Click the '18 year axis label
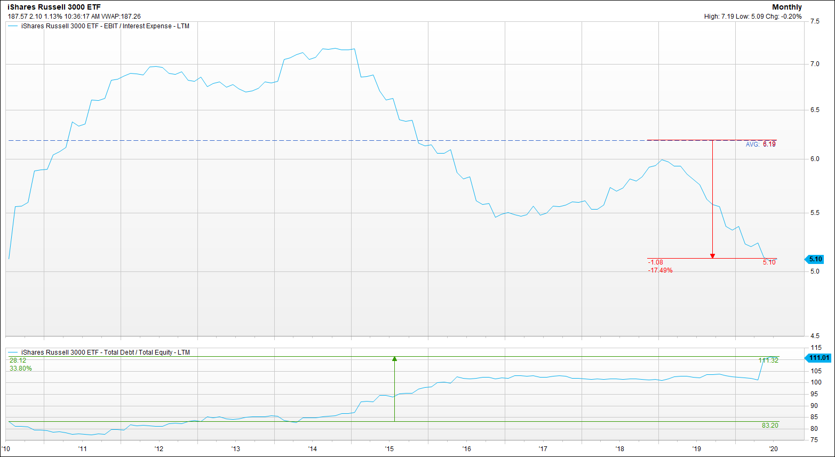This screenshot has width=835, height=457. coord(619,449)
